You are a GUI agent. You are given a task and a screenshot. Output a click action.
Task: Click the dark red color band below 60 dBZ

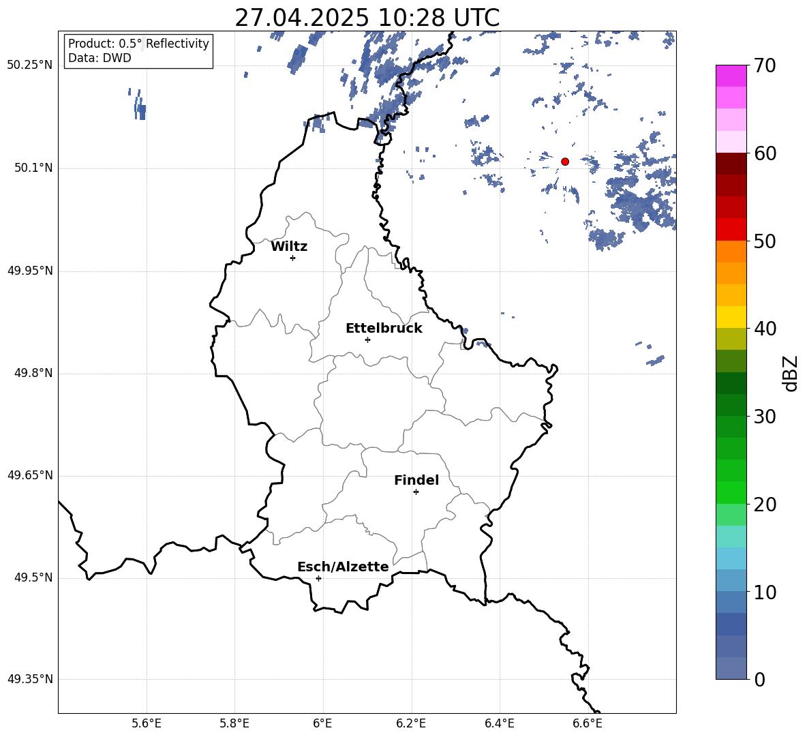point(731,164)
